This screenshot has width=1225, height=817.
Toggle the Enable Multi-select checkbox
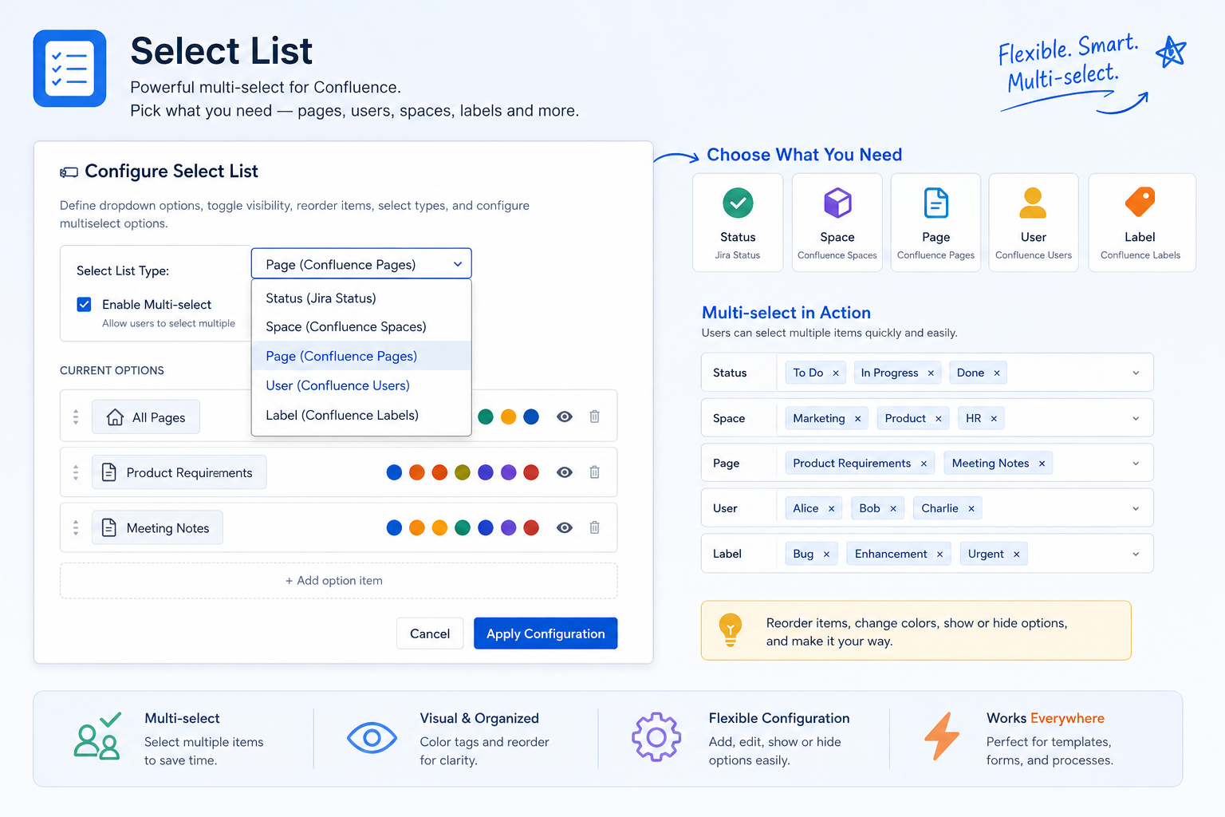point(84,304)
